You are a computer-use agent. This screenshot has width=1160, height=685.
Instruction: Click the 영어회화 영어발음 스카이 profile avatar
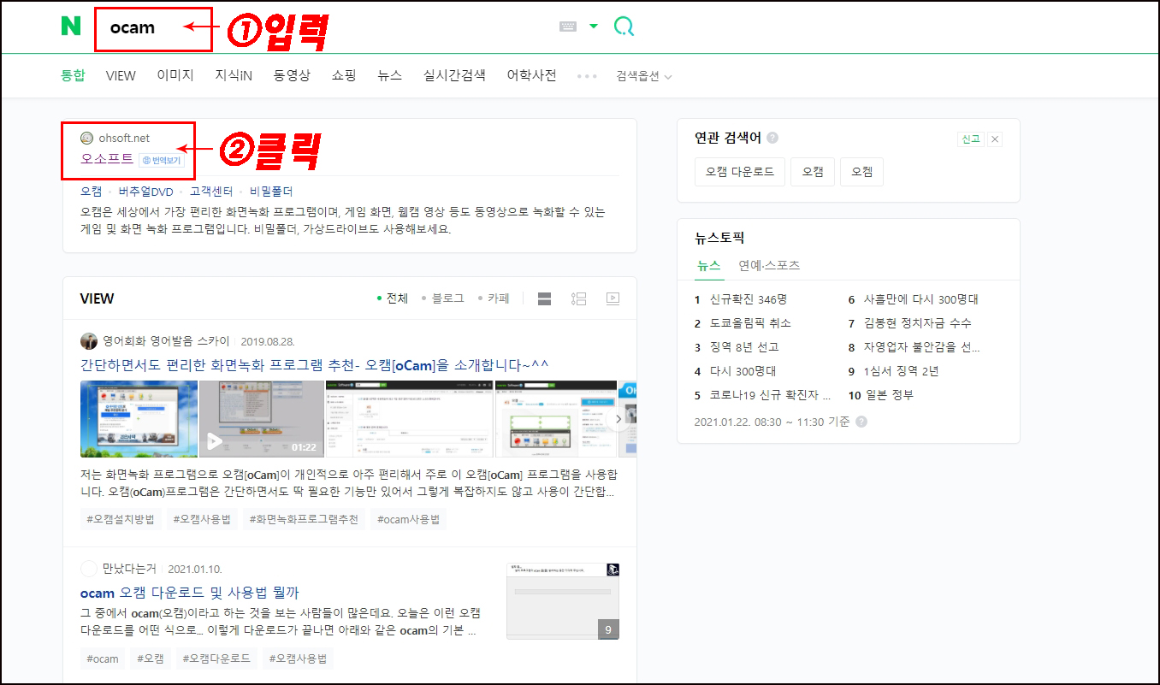pyautogui.click(x=89, y=341)
